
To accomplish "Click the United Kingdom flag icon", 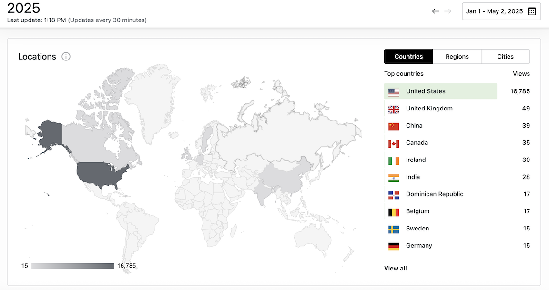I will (394, 109).
